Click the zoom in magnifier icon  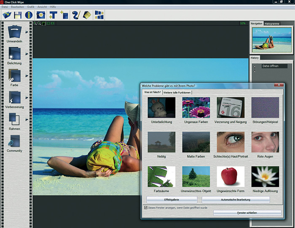(x=35, y=23)
